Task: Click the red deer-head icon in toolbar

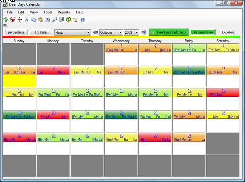Action: coord(13,19)
